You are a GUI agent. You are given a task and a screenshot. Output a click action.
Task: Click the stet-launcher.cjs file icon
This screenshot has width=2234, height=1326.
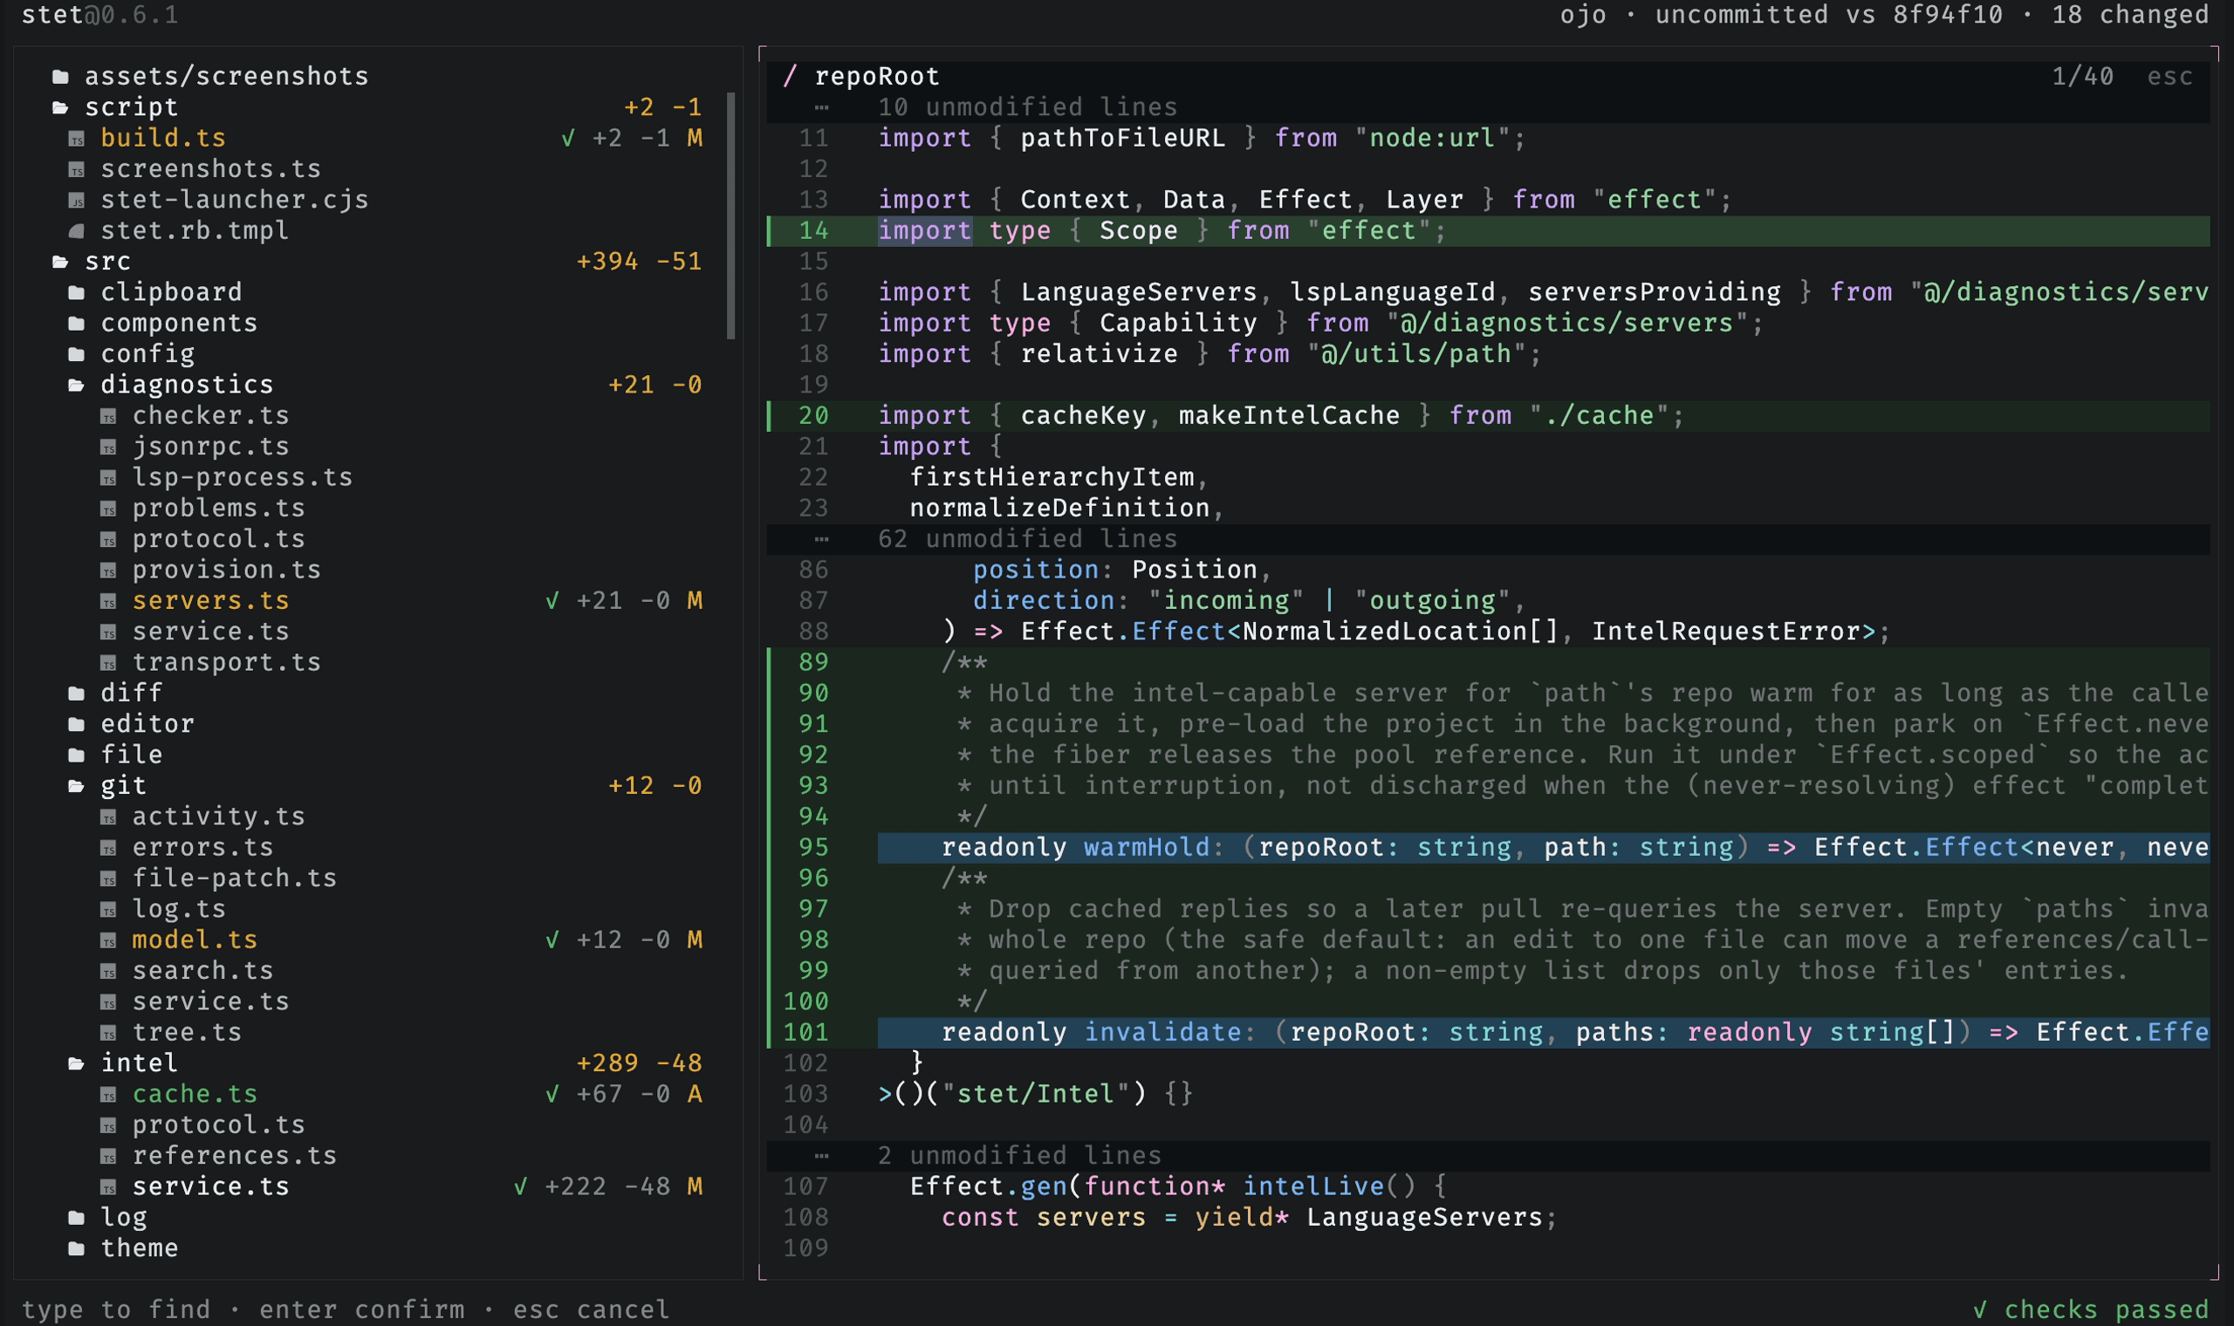coord(77,200)
